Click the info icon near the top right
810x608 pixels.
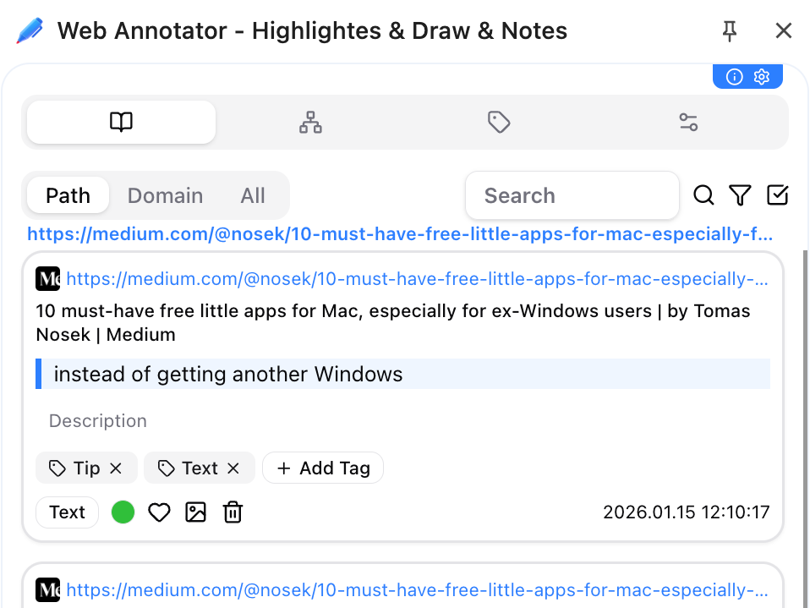pos(734,76)
